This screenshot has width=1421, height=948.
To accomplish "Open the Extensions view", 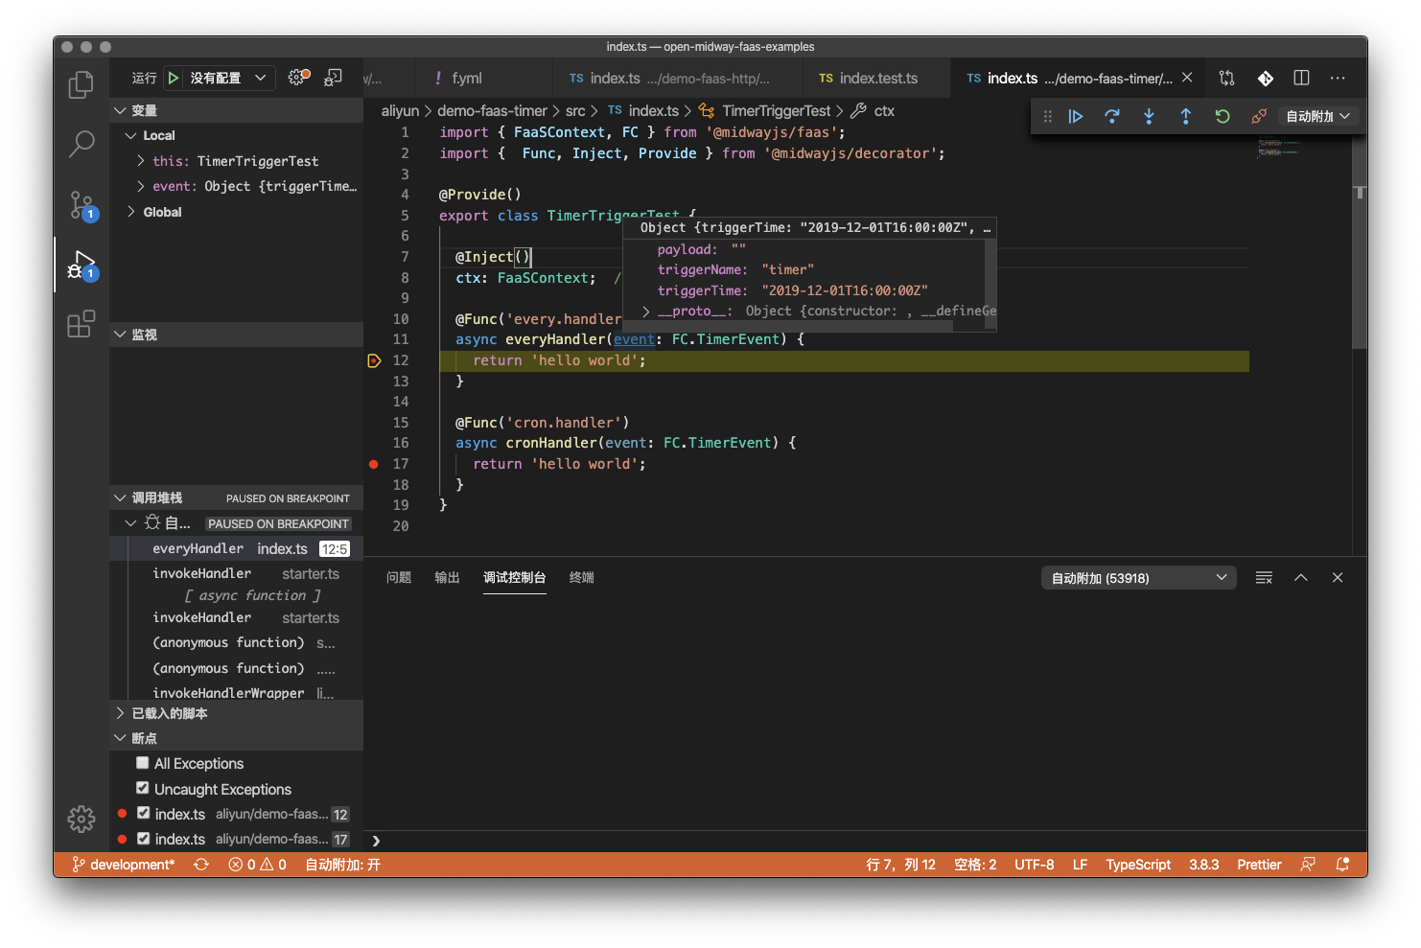I will 82,324.
